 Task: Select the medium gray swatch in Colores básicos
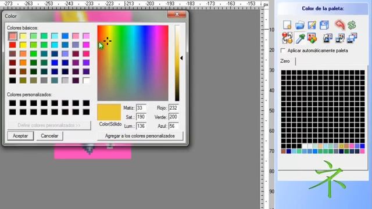tap(44, 80)
